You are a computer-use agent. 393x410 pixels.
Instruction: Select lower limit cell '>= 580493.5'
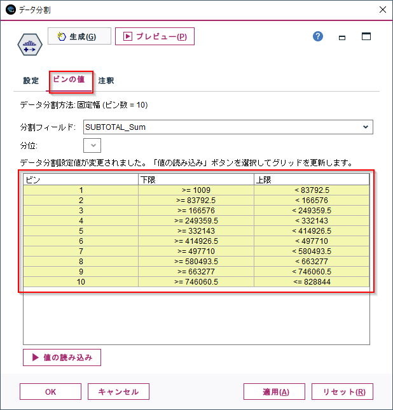click(196, 262)
